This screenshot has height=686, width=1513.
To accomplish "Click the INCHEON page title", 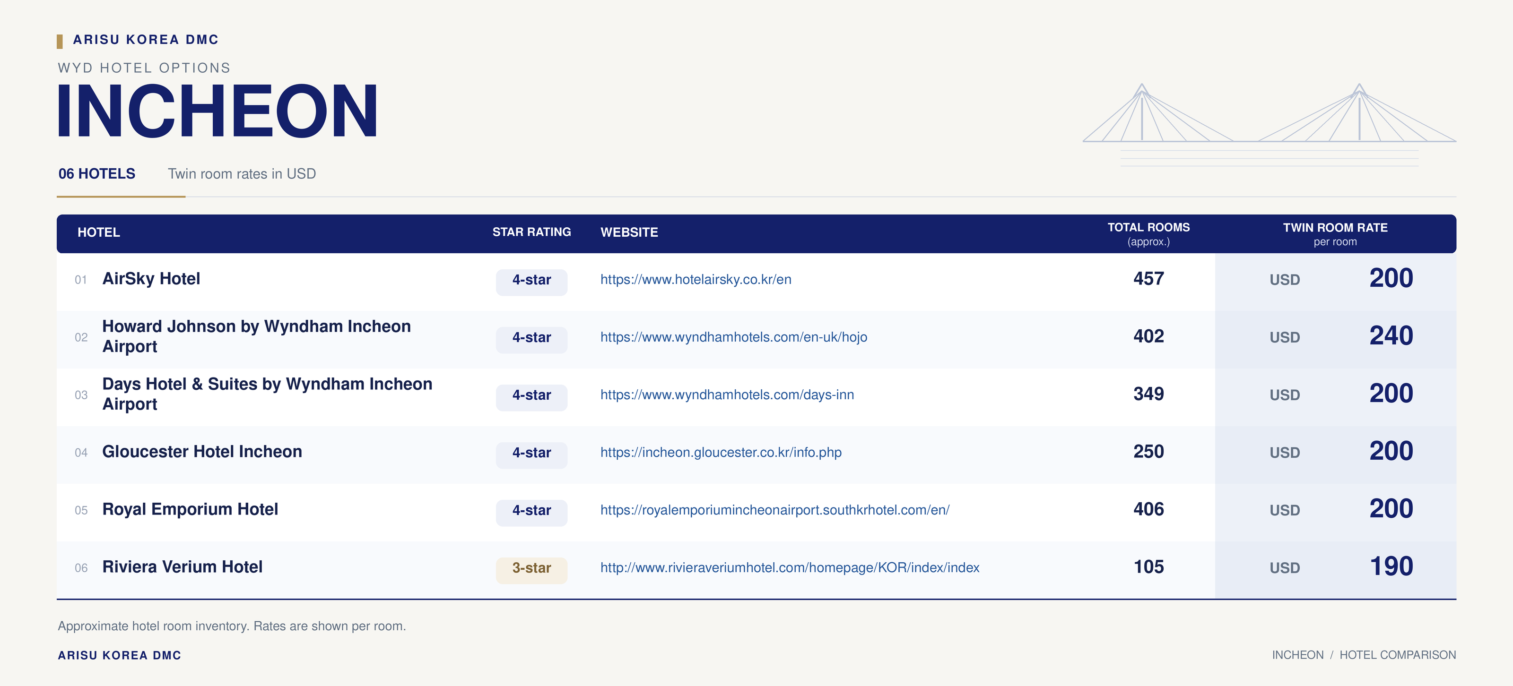I will click(217, 111).
